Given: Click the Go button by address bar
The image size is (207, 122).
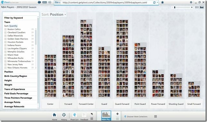Looking at the screenshot, I should pyautogui.click(x=58, y=2).
